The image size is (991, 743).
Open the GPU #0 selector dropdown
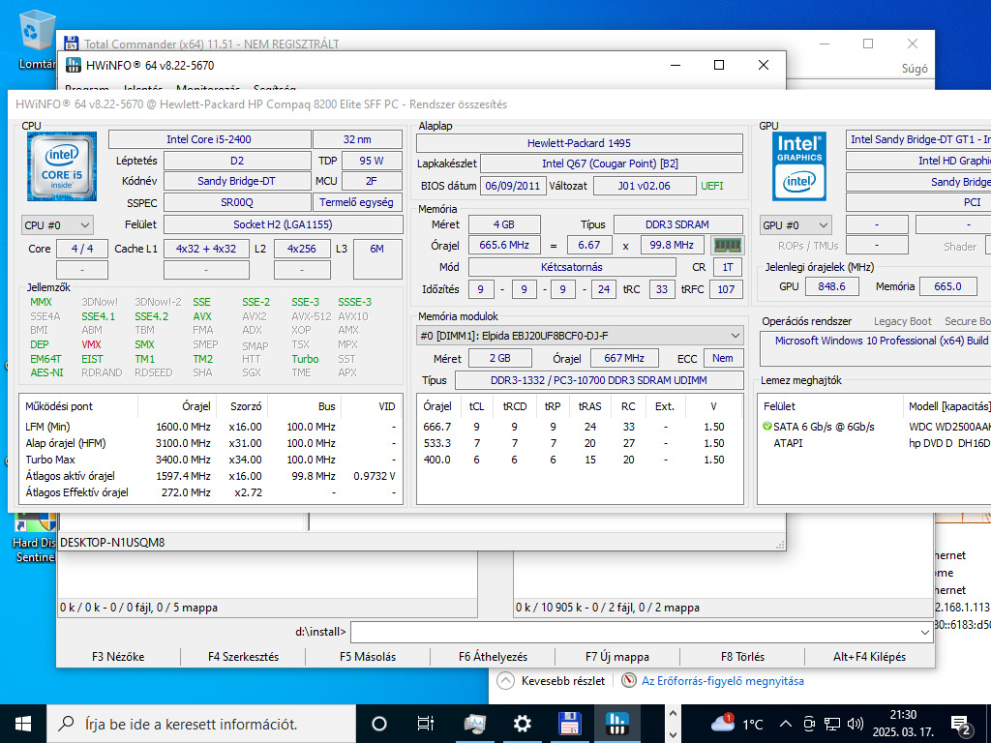coord(796,224)
